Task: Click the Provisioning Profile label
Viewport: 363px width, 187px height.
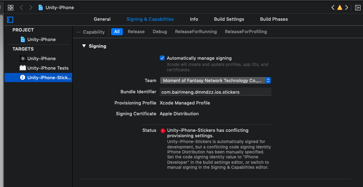Action: coord(135,103)
